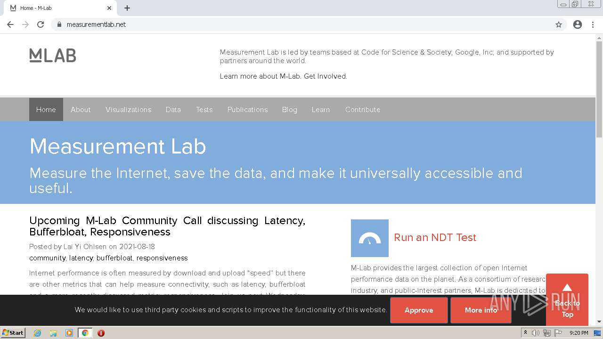Go to the Home nav tab
603x339 pixels.
pos(46,109)
